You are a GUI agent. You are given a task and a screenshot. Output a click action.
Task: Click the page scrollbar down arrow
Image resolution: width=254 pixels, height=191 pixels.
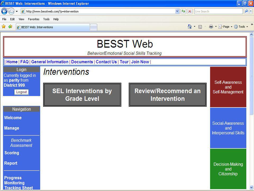[251, 187]
